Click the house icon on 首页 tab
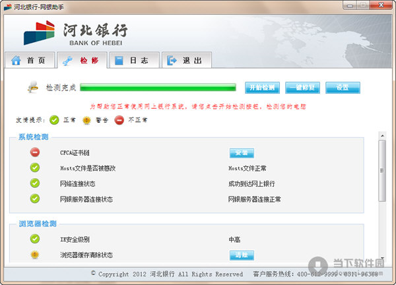This screenshot has width=396, height=285. [x=16, y=60]
